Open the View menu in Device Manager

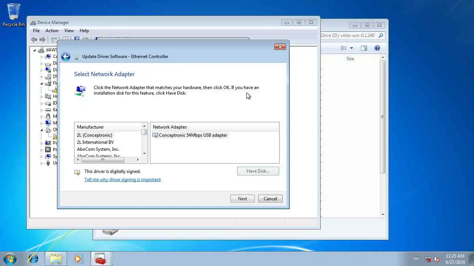[x=69, y=31]
